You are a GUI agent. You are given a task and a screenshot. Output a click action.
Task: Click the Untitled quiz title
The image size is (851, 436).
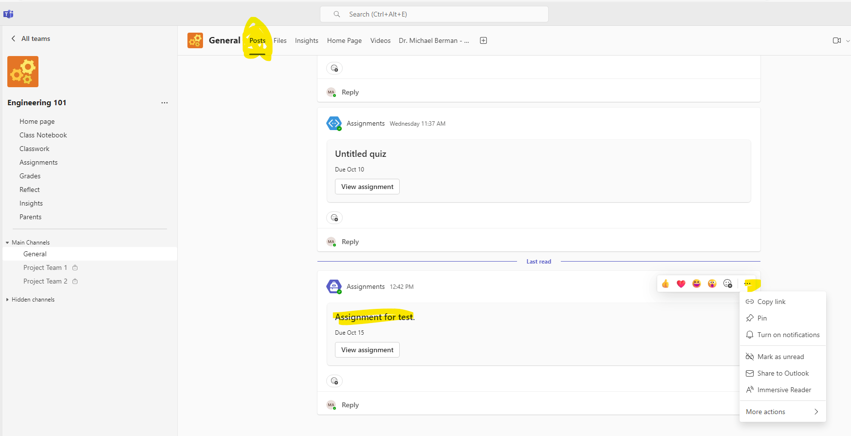pyautogui.click(x=361, y=154)
